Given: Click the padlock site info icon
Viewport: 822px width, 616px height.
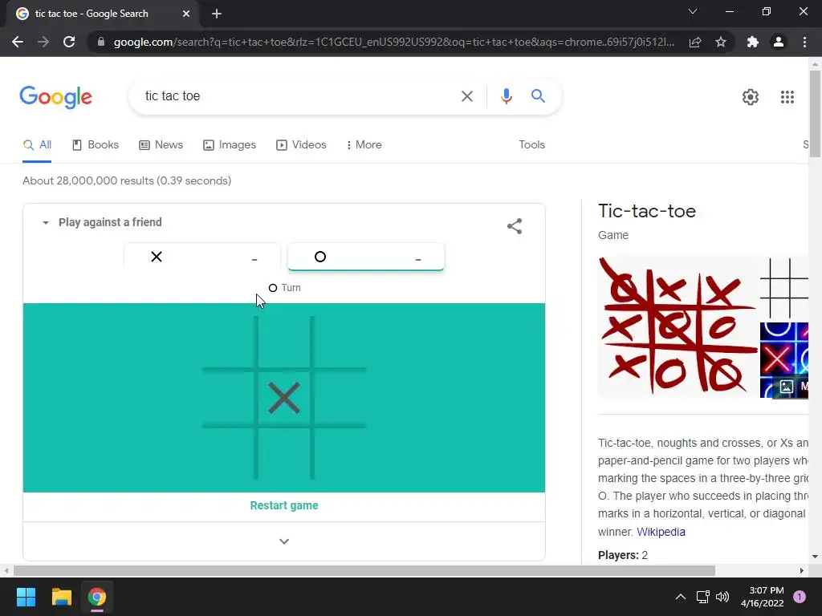Looking at the screenshot, I should pos(101,42).
